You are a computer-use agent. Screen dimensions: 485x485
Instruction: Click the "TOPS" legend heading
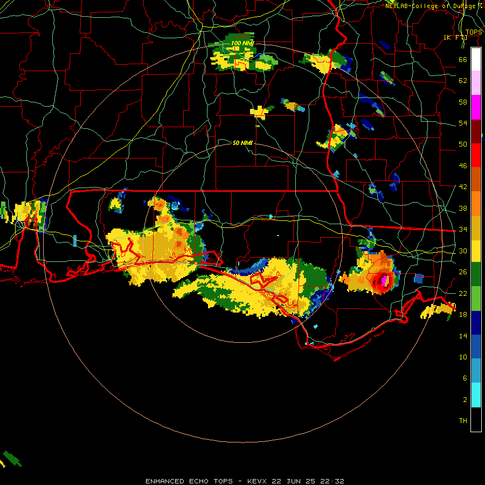click(x=474, y=32)
